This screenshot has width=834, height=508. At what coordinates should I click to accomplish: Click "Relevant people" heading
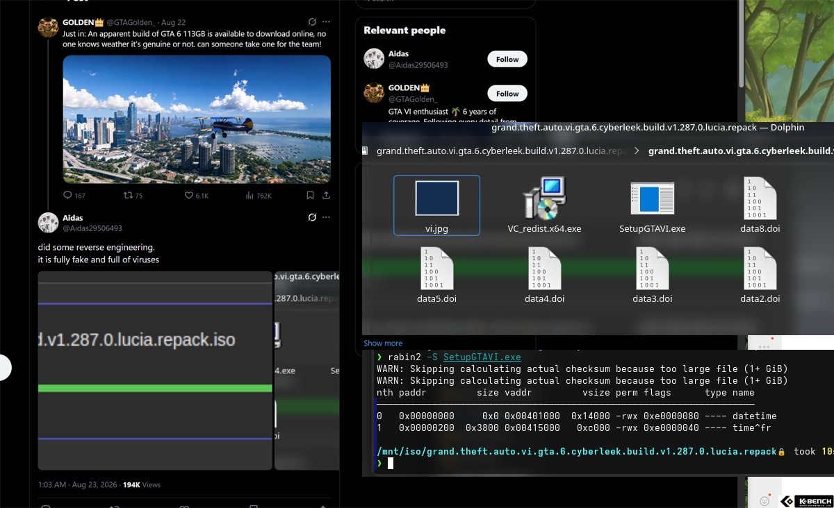click(404, 31)
